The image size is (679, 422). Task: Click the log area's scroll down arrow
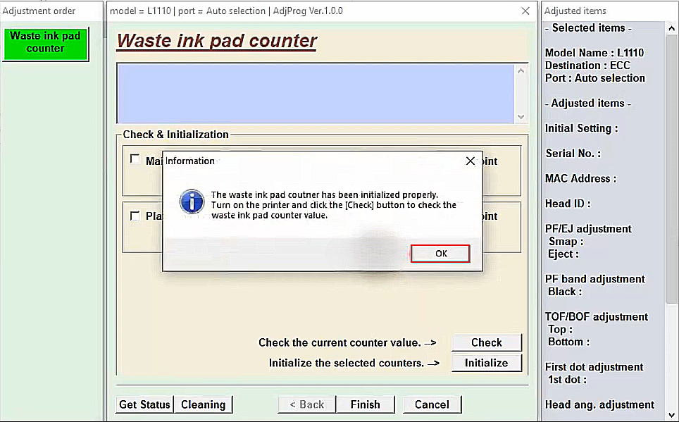[521, 117]
